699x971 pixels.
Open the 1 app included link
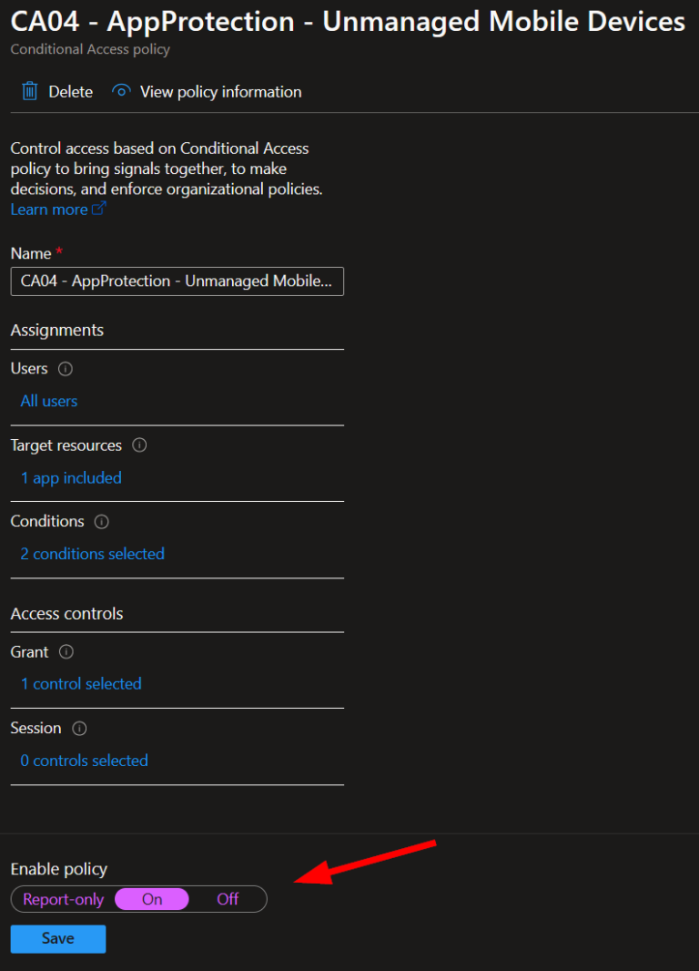click(71, 478)
